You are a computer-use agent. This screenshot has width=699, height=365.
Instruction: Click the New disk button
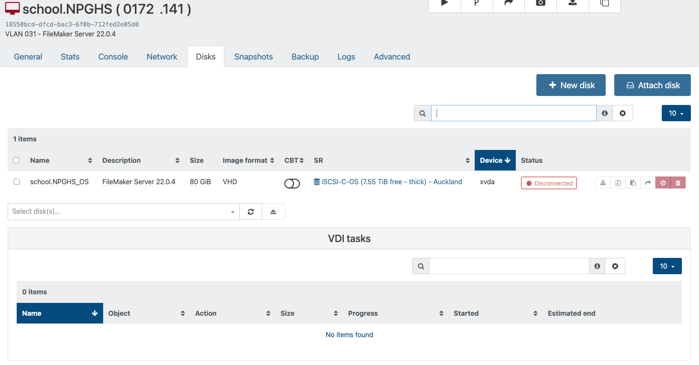(x=571, y=85)
